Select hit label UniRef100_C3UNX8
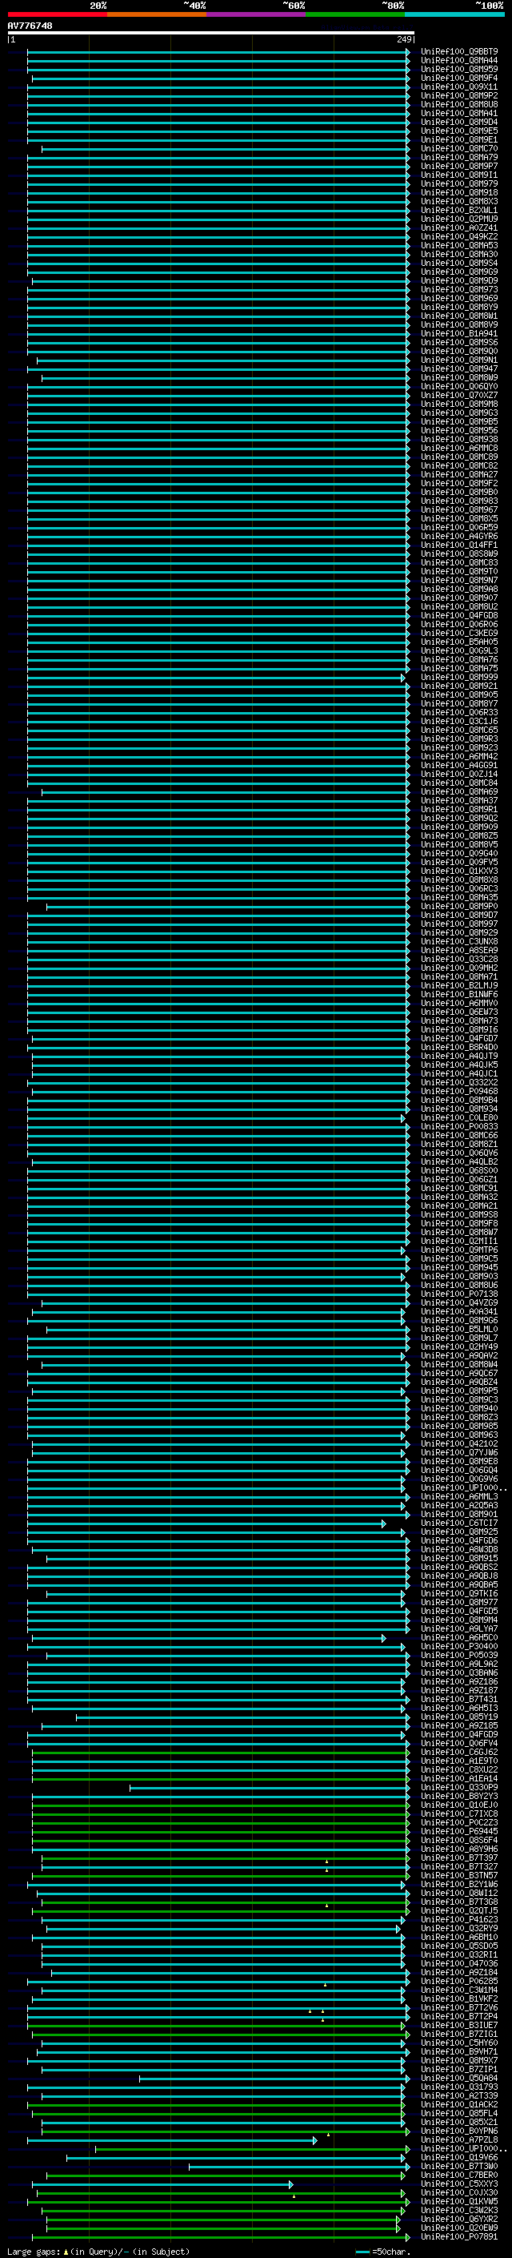The image size is (512, 2258). click(x=459, y=941)
